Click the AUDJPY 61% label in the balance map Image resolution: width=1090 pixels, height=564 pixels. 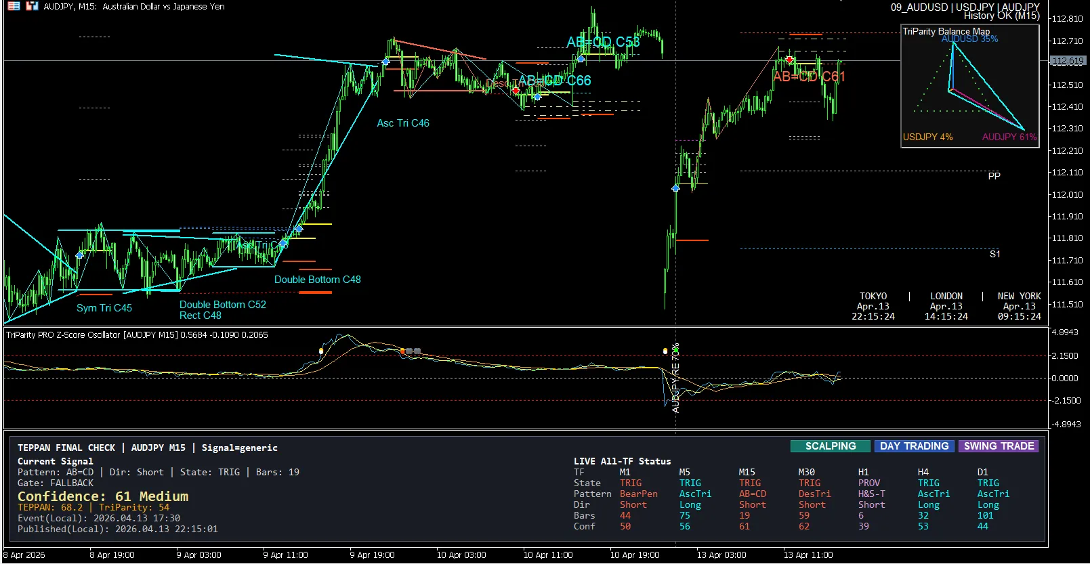pos(1009,137)
